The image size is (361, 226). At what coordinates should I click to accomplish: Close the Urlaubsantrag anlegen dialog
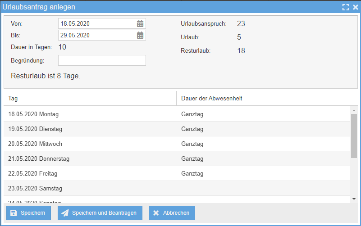pyautogui.click(x=355, y=7)
